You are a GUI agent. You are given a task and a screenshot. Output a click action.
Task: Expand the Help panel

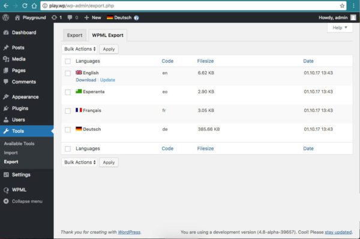[x=340, y=28]
